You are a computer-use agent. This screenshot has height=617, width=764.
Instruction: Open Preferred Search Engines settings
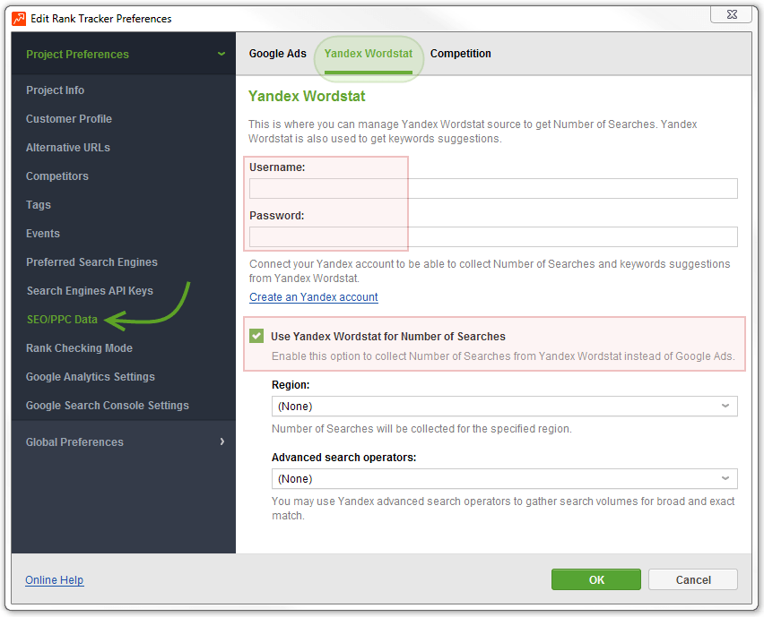tap(91, 262)
